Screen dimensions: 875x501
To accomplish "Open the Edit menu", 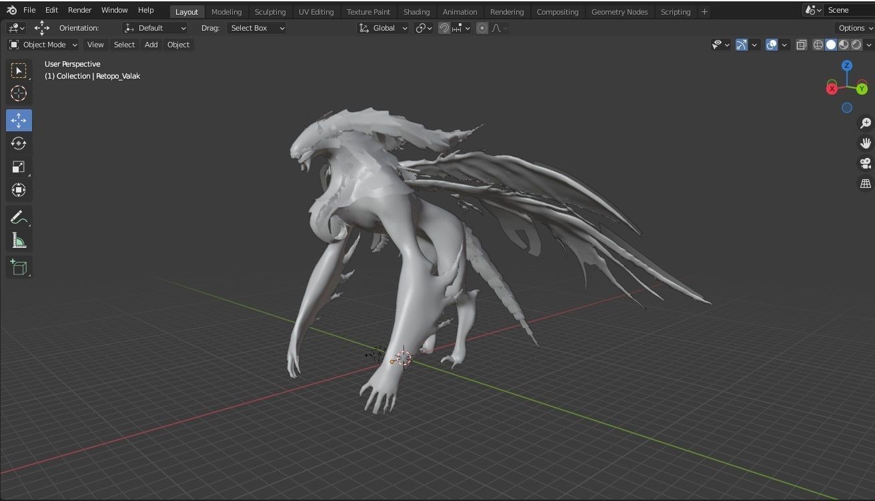I will tap(51, 10).
